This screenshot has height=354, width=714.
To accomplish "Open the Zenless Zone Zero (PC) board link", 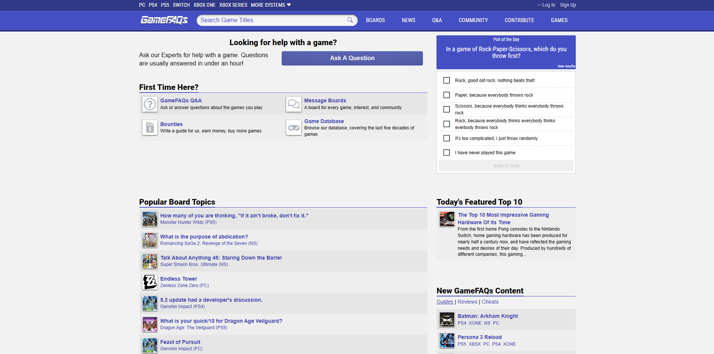I will point(185,286).
